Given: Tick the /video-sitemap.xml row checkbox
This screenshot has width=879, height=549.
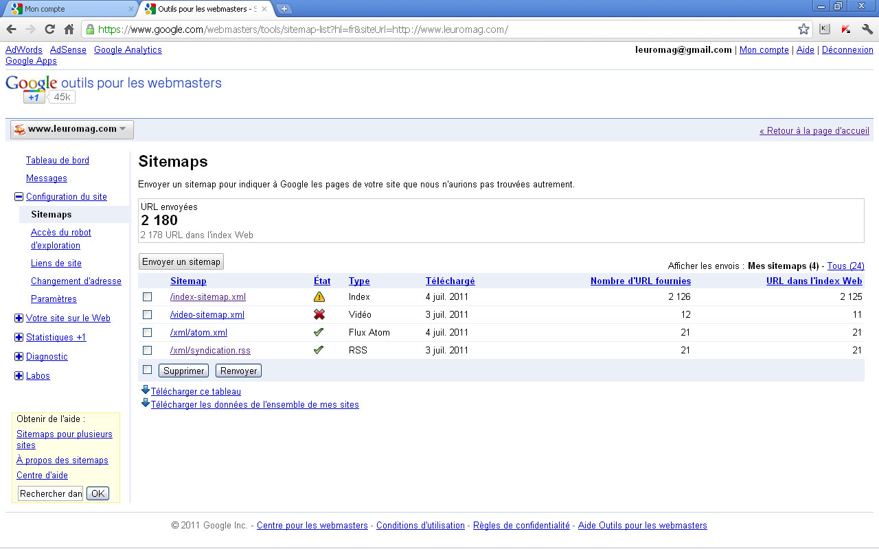Looking at the screenshot, I should 147,315.
